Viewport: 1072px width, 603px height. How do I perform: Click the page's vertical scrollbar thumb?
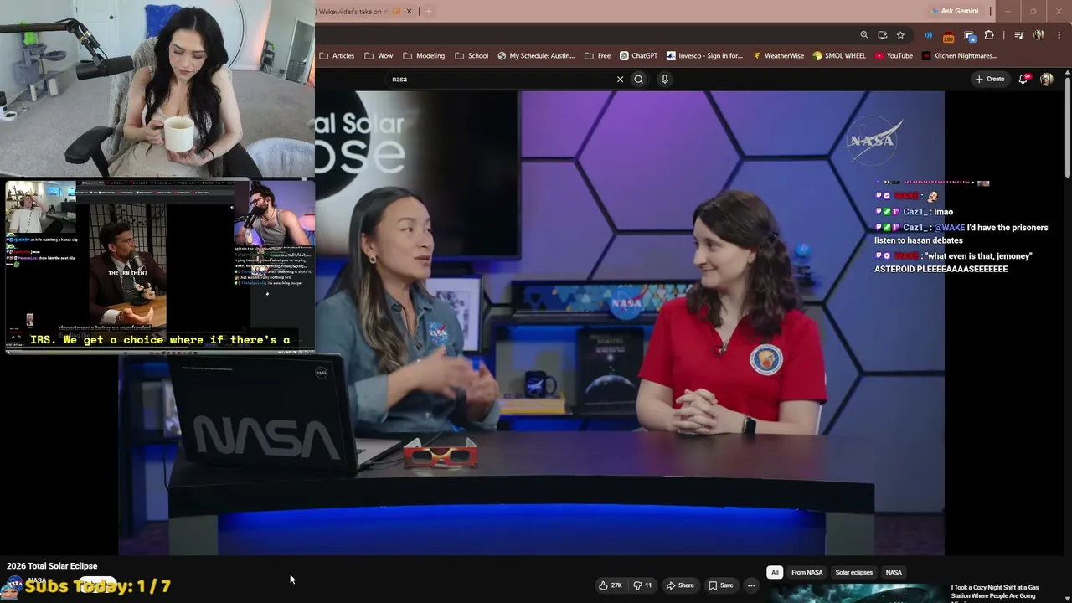[1068, 126]
